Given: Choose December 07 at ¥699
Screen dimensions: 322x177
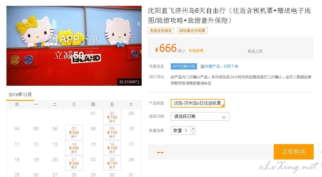Looking at the screenshot, I should coord(74,132).
